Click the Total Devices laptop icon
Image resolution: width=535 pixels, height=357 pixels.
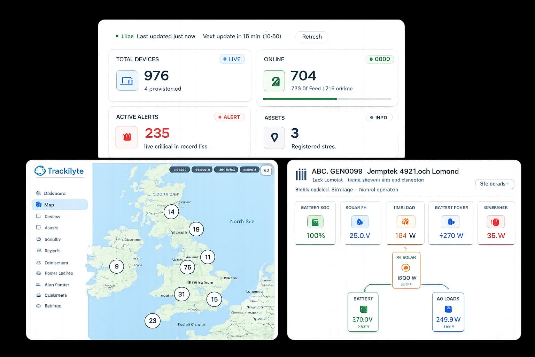click(x=127, y=81)
